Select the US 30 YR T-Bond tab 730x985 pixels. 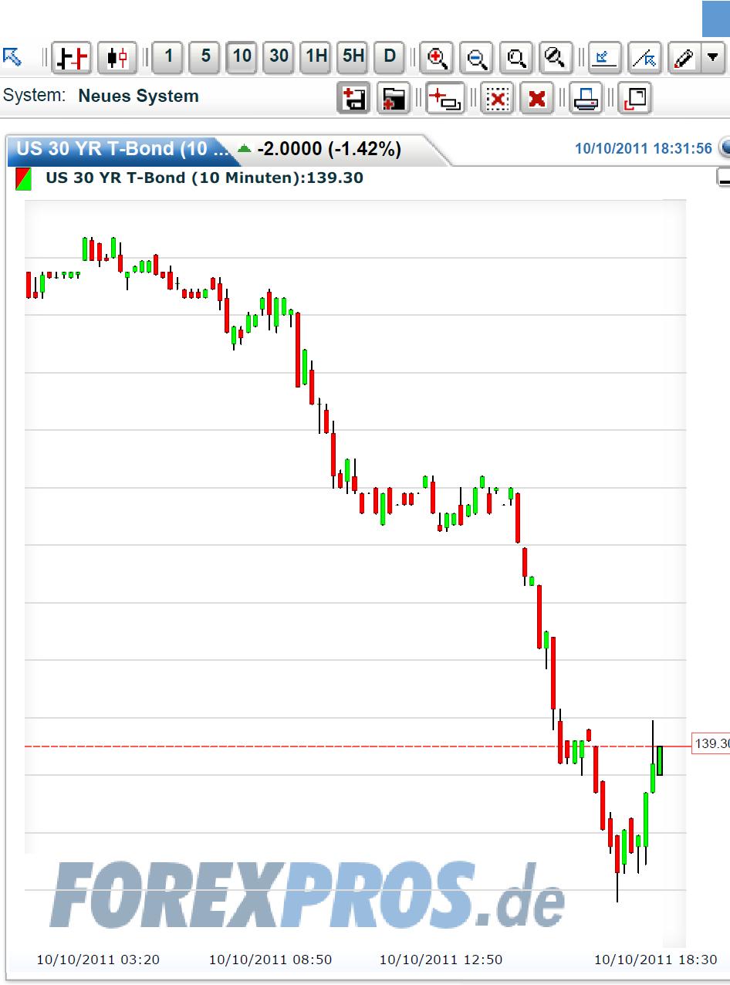point(123,148)
